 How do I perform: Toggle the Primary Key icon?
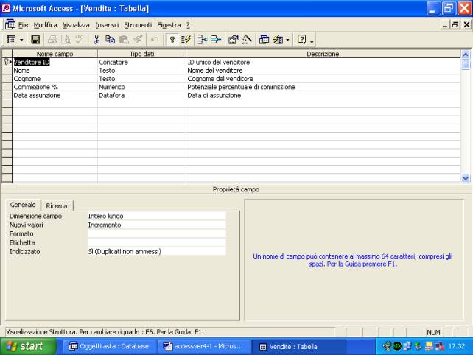pyautogui.click(x=172, y=40)
